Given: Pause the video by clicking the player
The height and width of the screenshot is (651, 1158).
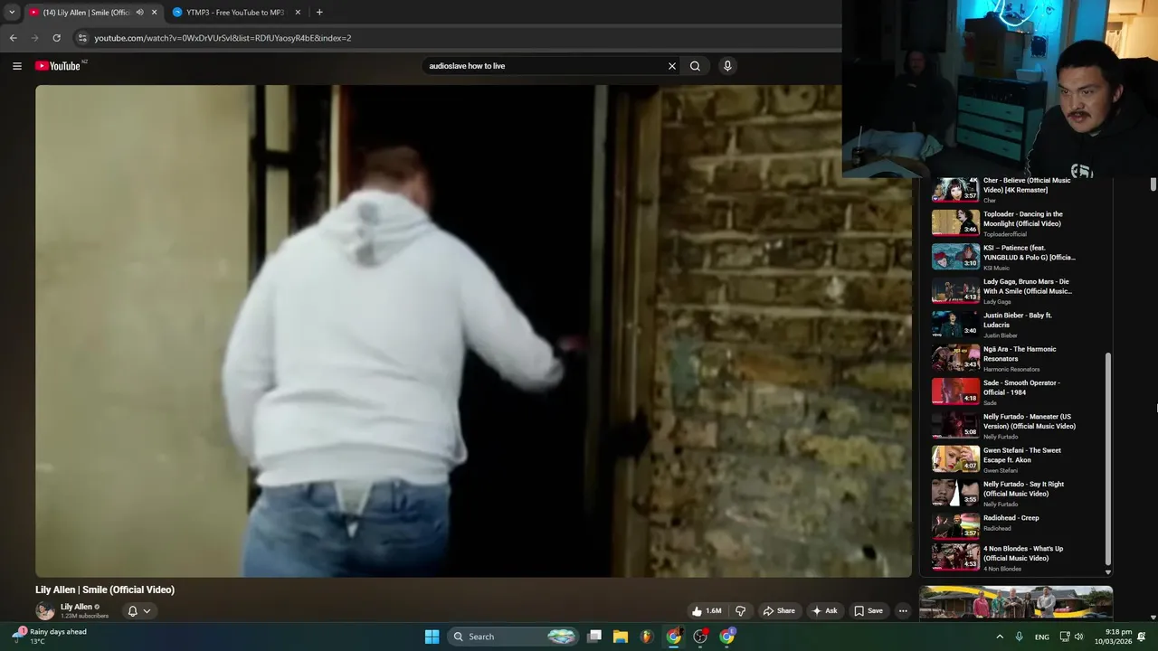Looking at the screenshot, I should click(x=473, y=331).
